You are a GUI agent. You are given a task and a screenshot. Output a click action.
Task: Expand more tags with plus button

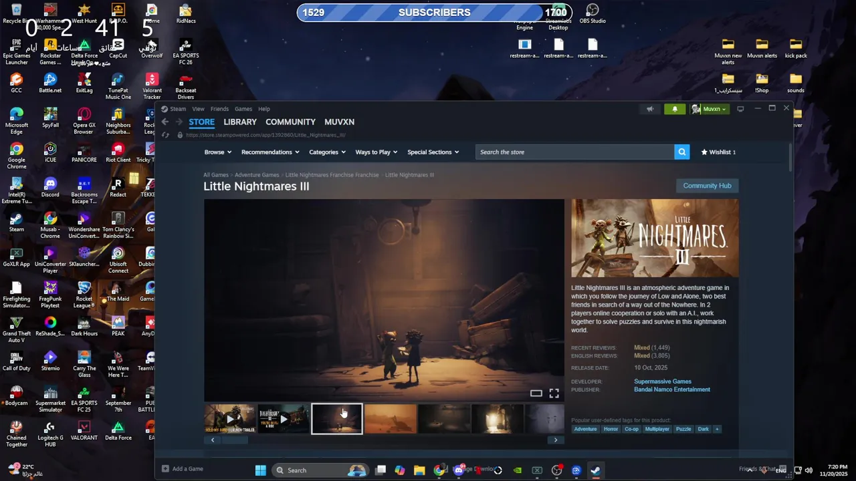pyautogui.click(x=717, y=429)
